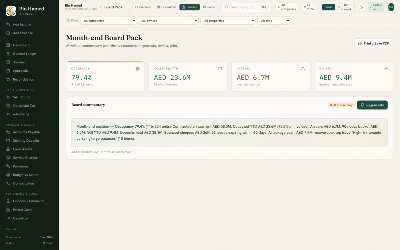Open the DJ user avatar
400x250 pixels.
(x=391, y=7)
